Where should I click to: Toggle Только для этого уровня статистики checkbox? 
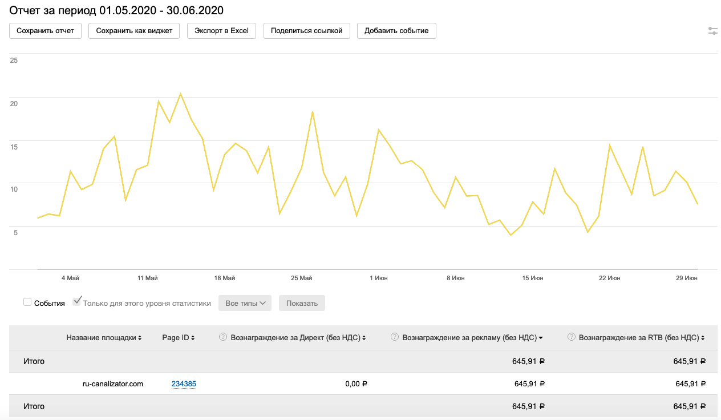pyautogui.click(x=77, y=302)
